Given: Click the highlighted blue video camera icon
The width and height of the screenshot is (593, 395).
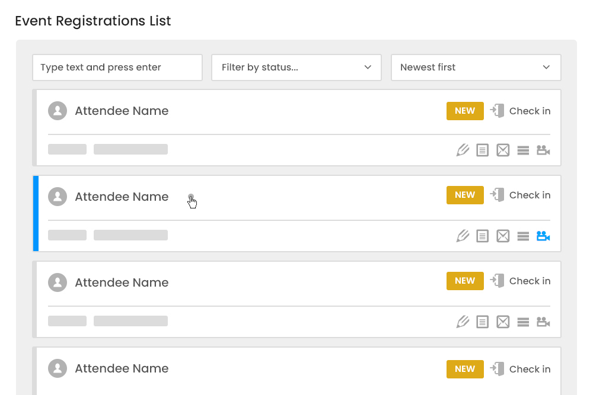Looking at the screenshot, I should pos(543,236).
